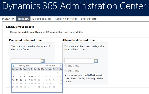149x94 pixels.
Task: Go to the Applications tab
Action: click(x=89, y=19)
